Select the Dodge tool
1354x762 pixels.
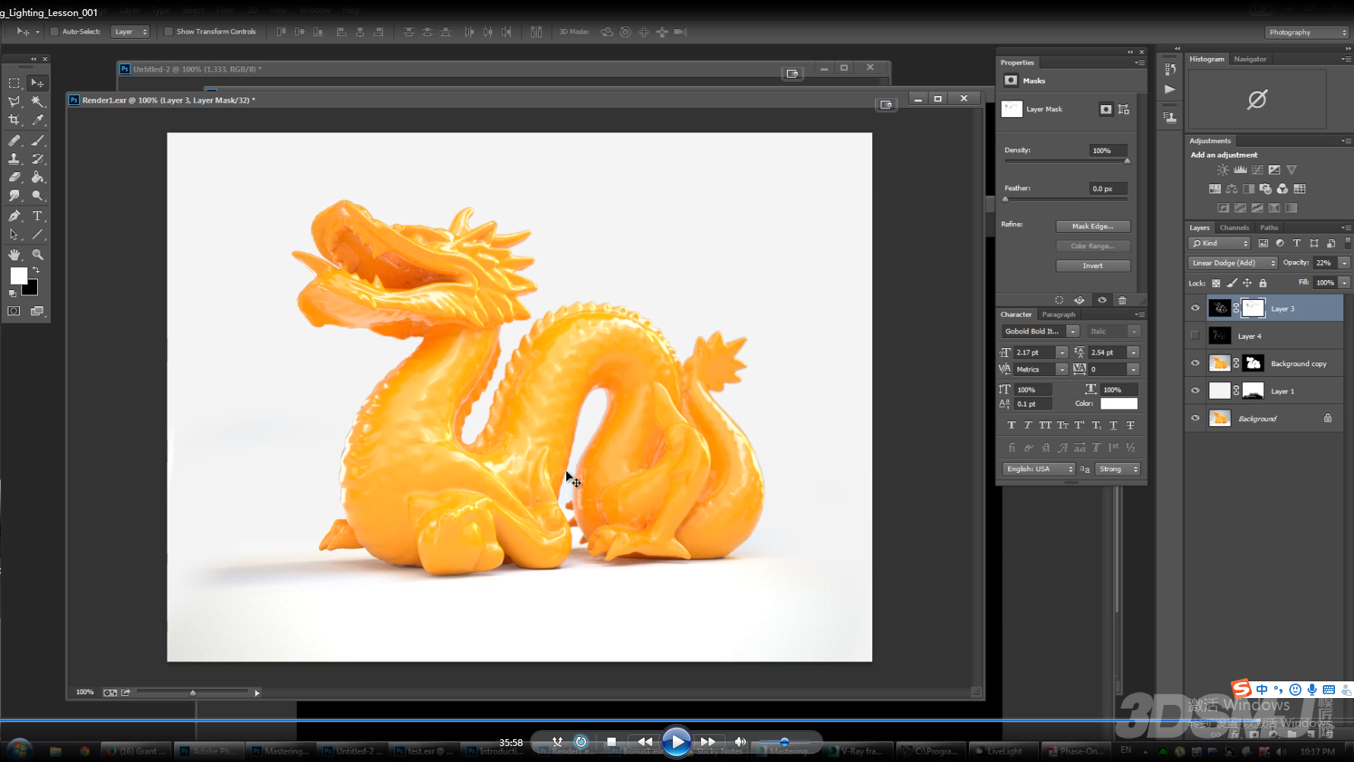tap(37, 196)
